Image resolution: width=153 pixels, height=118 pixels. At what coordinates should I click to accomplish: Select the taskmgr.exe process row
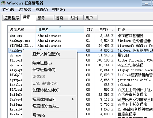80,41
